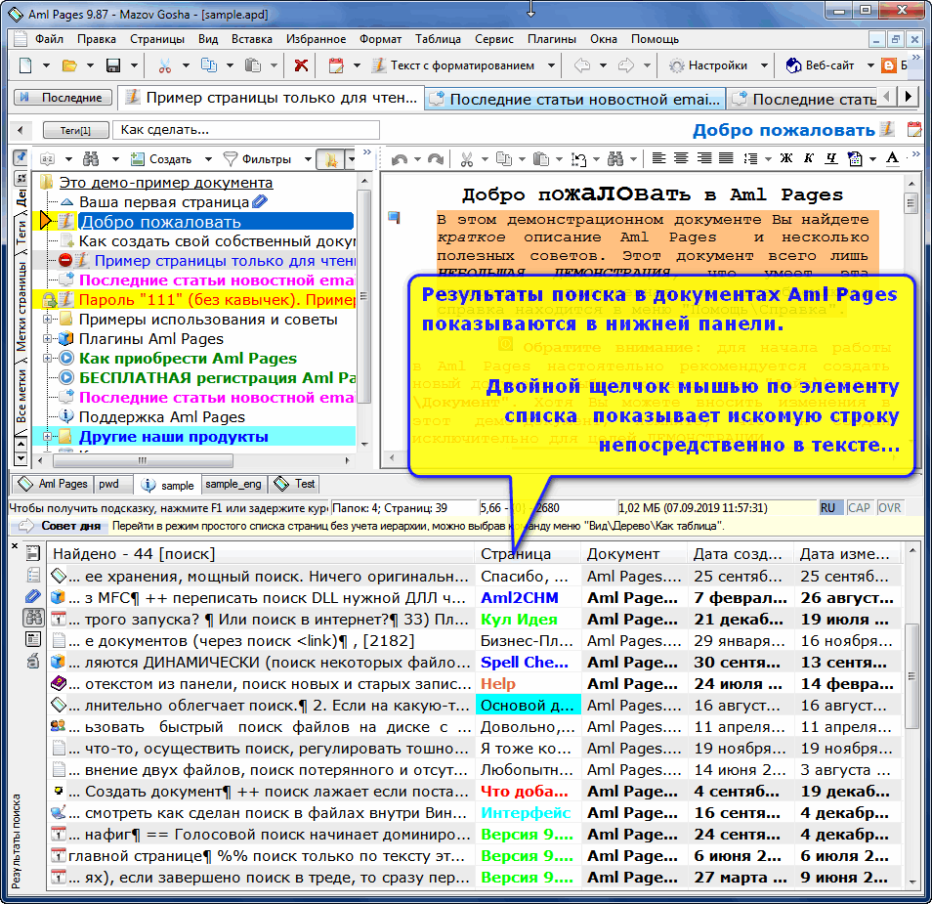Viewport: 932px width, 904px height.
Task: Click the red X delete icon
Action: [301, 65]
